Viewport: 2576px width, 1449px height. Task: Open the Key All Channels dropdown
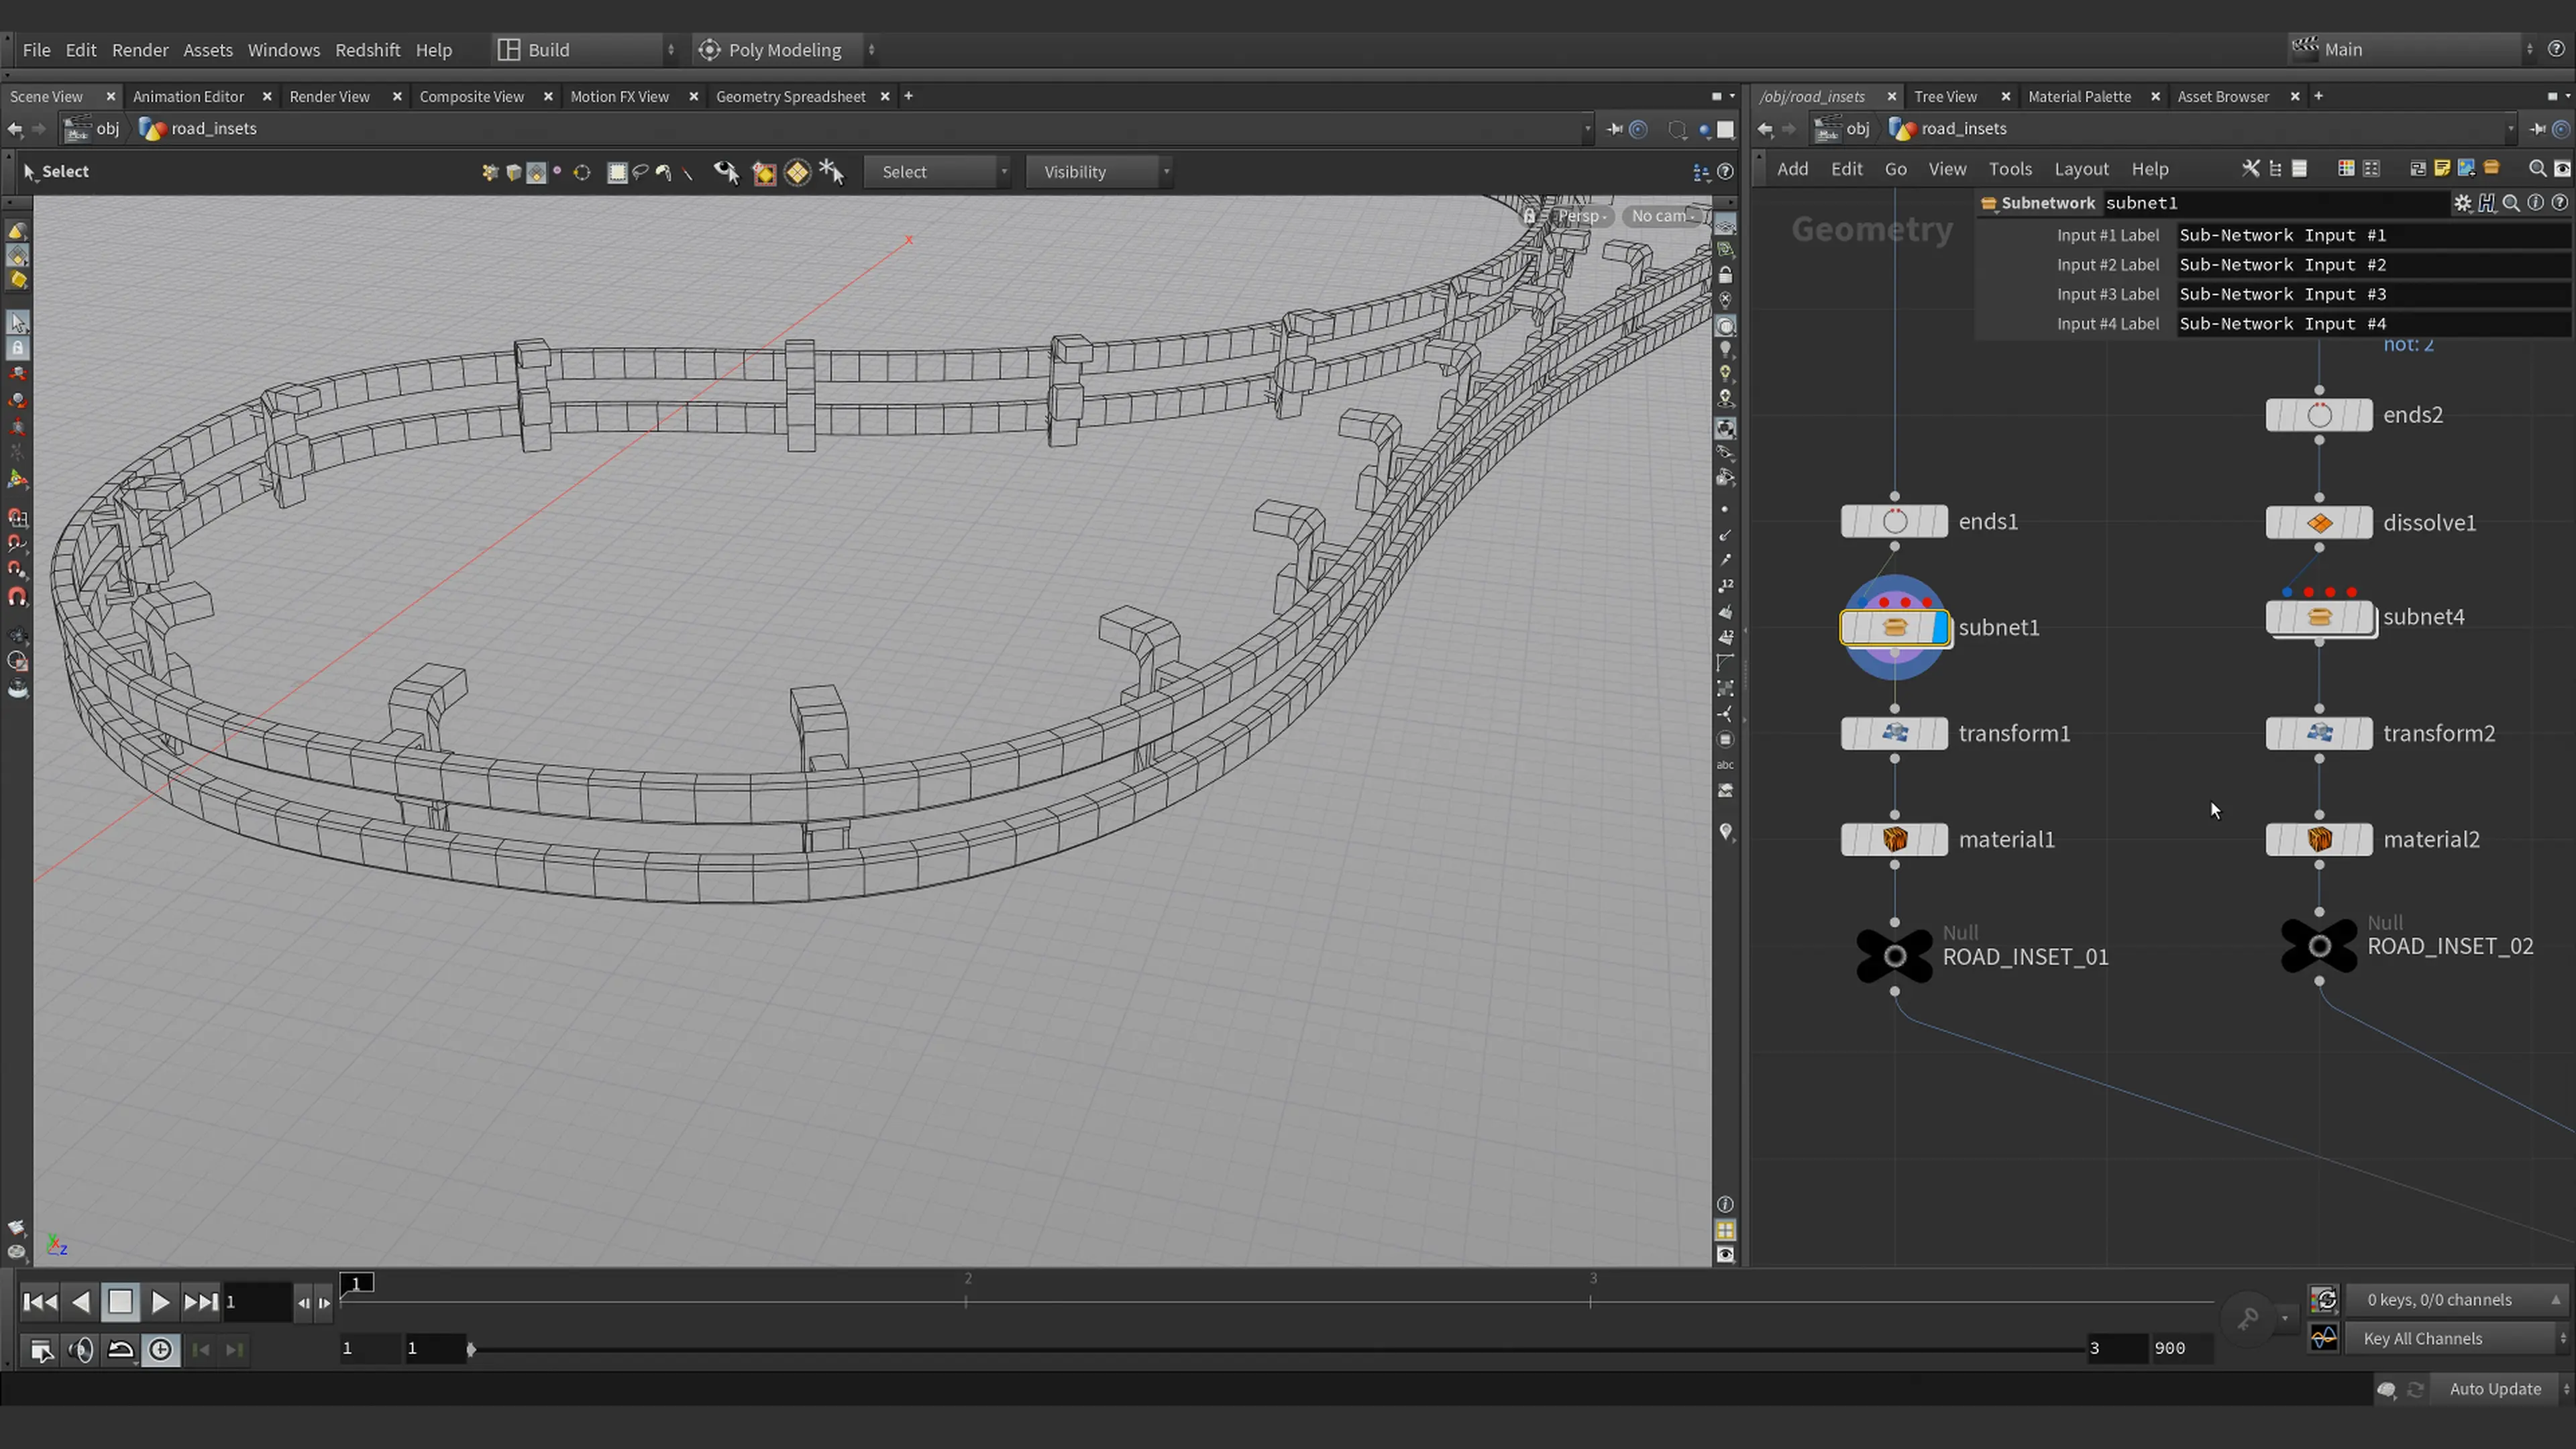[2456, 1338]
